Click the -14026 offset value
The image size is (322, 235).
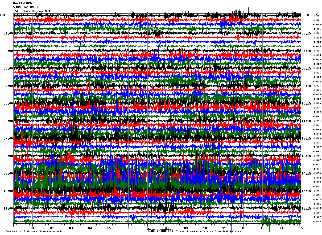coord(317,86)
